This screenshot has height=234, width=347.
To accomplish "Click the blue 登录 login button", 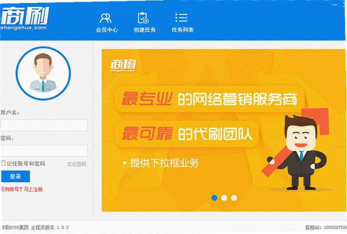I will [x=15, y=176].
